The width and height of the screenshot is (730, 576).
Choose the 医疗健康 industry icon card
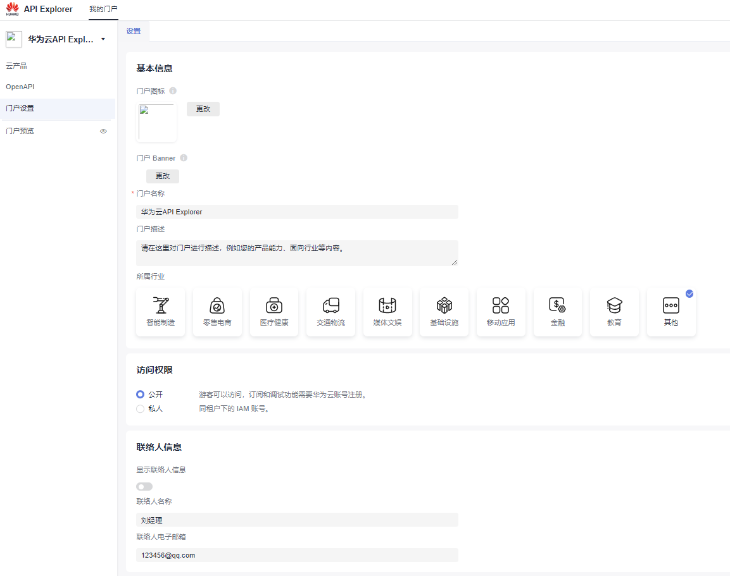click(274, 312)
